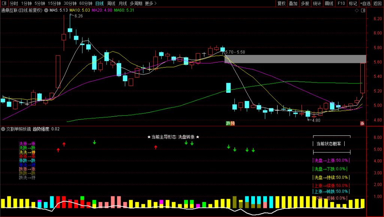Click the 叠加 overlay button
Screen dimensions: 384x217
click(x=293, y=3)
